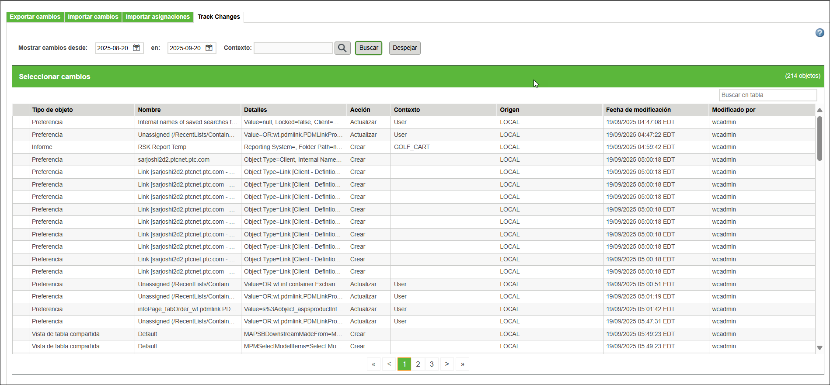This screenshot has width=830, height=385.
Task: Go to the first page of results
Action: [373, 364]
